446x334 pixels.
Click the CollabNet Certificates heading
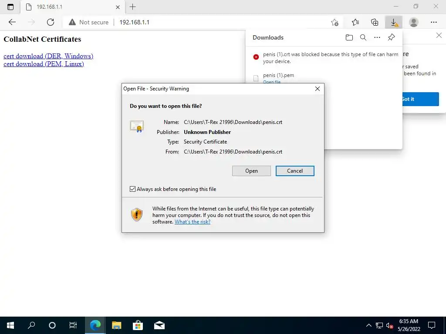point(42,39)
